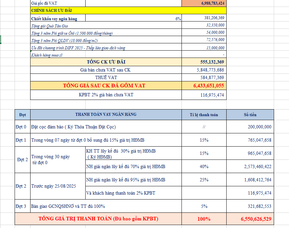Click the "THUẾ VAT" label cell
This screenshot has width=289, height=228.
(x=106, y=78)
